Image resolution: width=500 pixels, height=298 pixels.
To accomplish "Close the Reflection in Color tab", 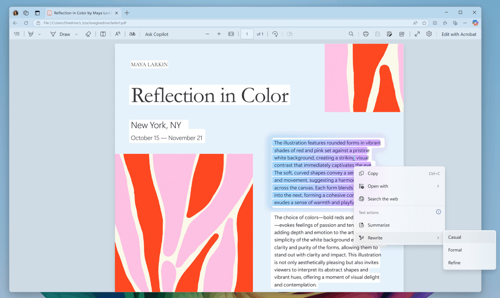I will (117, 13).
